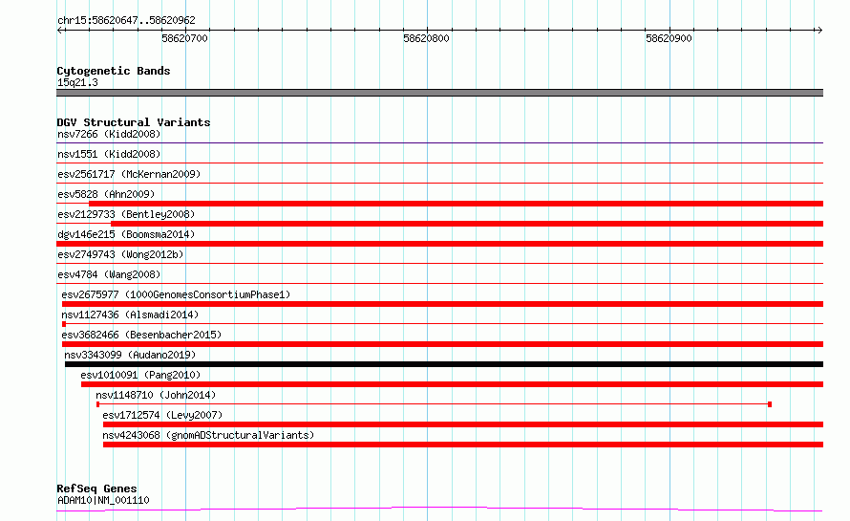Open the DGV Structural Variants track heading
Screen dimensions: 850x521
pos(134,122)
